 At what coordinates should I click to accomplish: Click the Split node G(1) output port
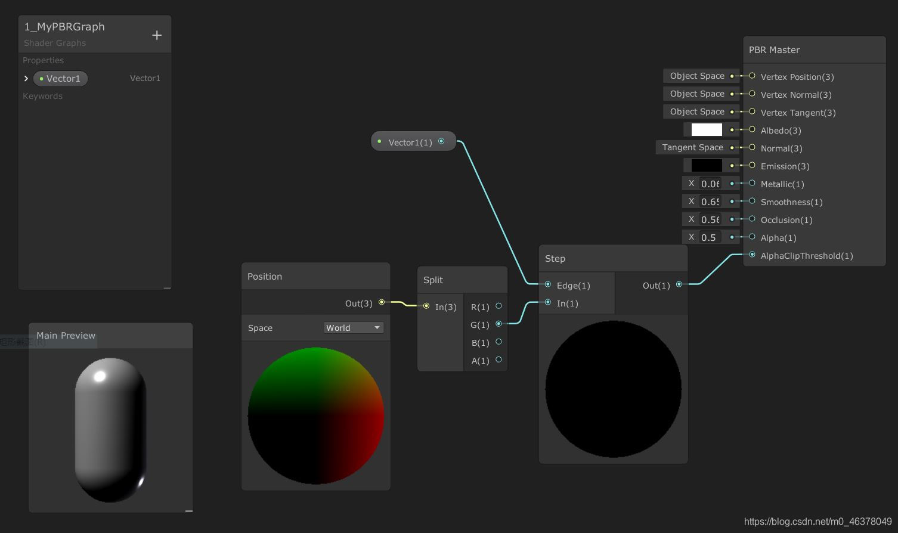tap(498, 324)
